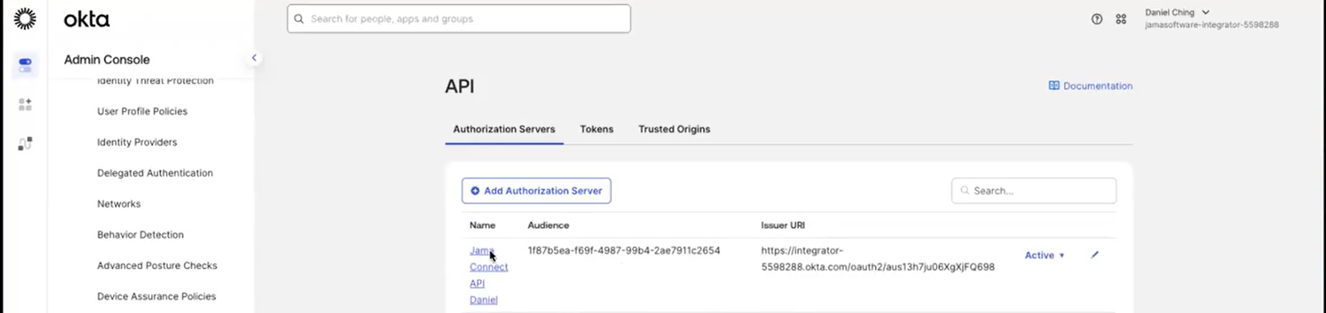This screenshot has width=1326, height=313.
Task: Click the Audience value 1f87b5ea-f69f-4987-99b4-2ae7911c2654
Action: pyautogui.click(x=624, y=250)
